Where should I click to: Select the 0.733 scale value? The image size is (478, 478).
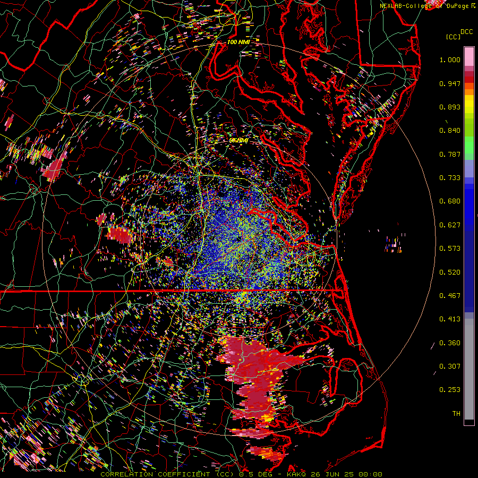point(450,178)
